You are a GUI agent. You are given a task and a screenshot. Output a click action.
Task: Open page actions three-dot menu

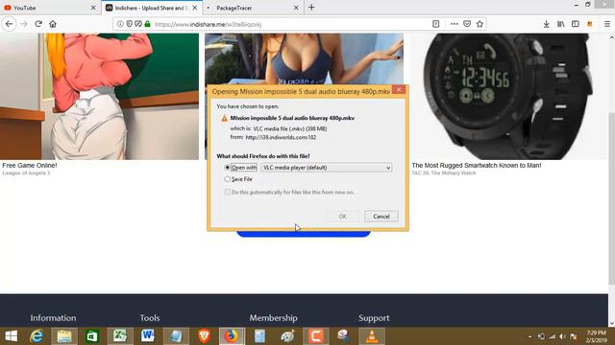pos(455,24)
